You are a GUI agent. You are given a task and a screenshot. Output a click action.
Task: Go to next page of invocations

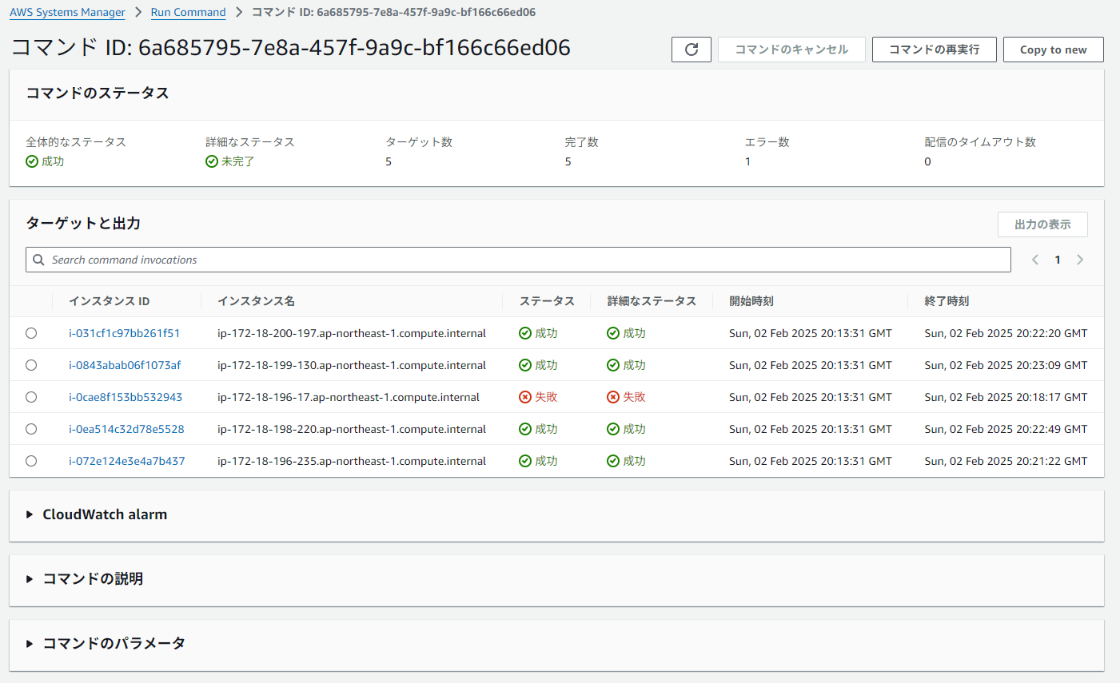(1080, 260)
